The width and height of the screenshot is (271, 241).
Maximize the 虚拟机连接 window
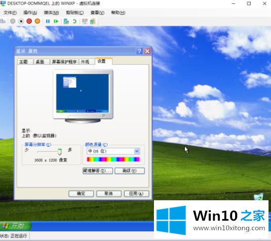point(249,3)
